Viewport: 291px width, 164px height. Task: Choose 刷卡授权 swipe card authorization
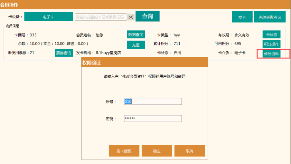(124, 151)
